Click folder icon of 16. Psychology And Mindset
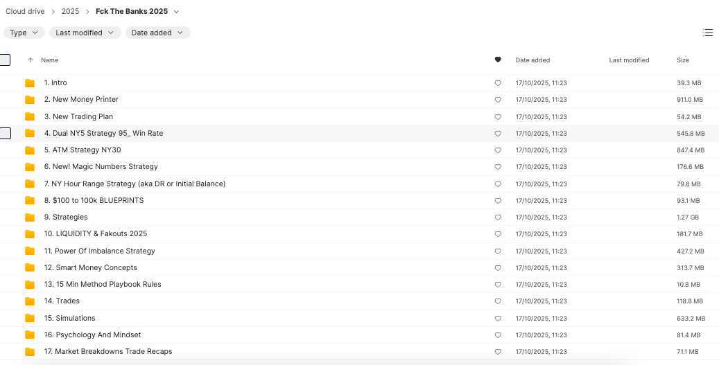The height and width of the screenshot is (365, 719). point(30,335)
